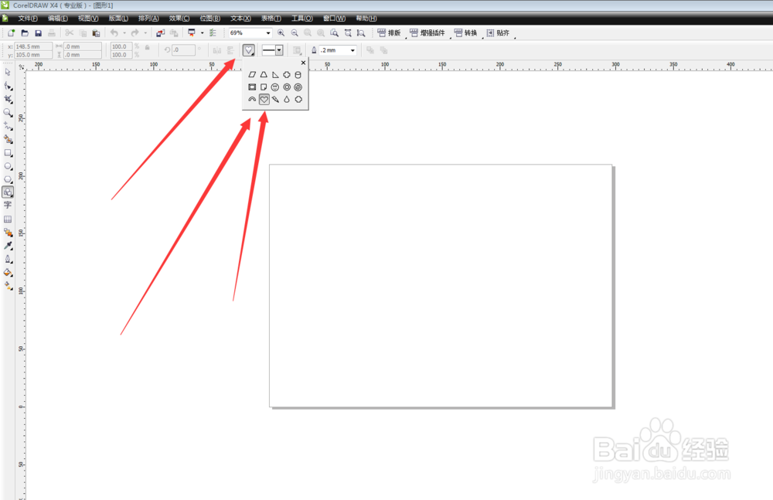
Task: Open the undo history dropdown arrow
Action: (124, 33)
